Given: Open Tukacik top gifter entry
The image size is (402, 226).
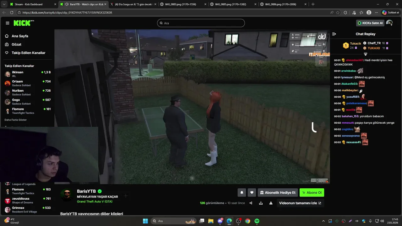Looking at the screenshot, I should coord(352,46).
